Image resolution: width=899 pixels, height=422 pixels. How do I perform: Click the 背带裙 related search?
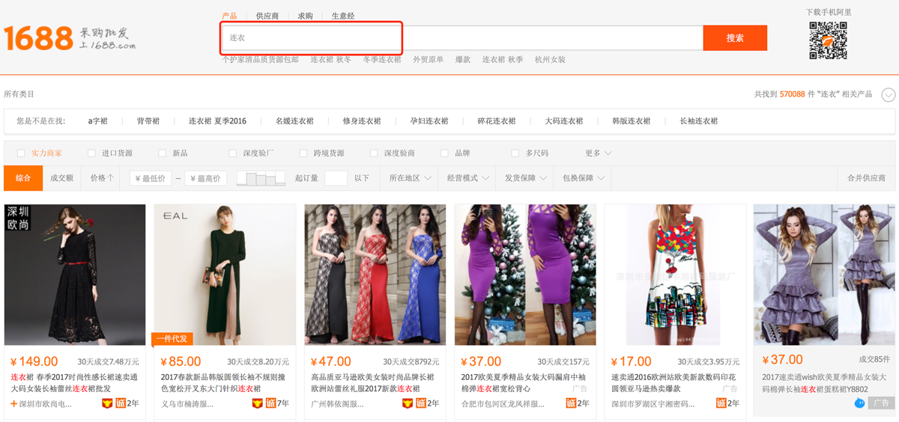coord(148,121)
